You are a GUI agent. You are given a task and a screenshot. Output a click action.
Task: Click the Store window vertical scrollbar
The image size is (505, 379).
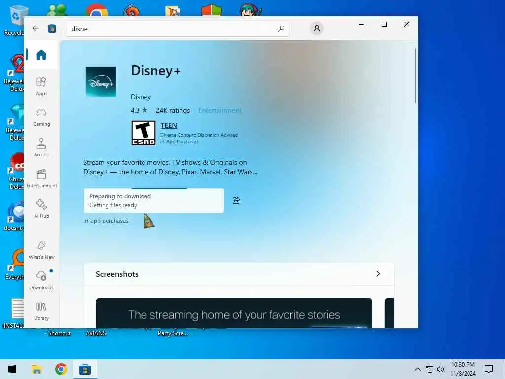point(415,76)
